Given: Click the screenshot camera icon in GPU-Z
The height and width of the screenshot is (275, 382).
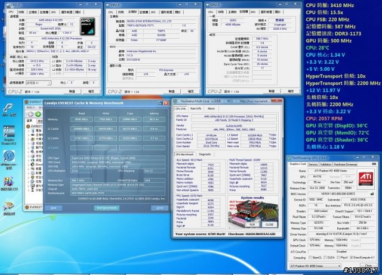Looking at the screenshot, I should tap(374, 164).
